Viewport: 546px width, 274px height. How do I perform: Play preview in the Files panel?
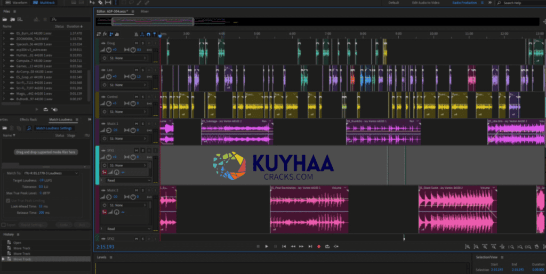[37, 109]
